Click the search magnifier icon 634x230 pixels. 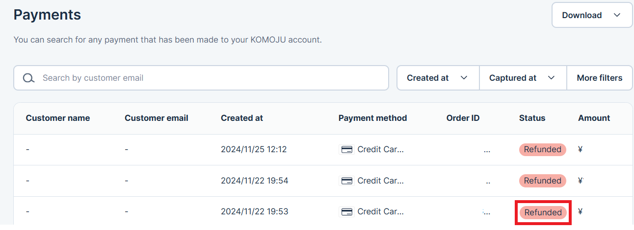29,78
